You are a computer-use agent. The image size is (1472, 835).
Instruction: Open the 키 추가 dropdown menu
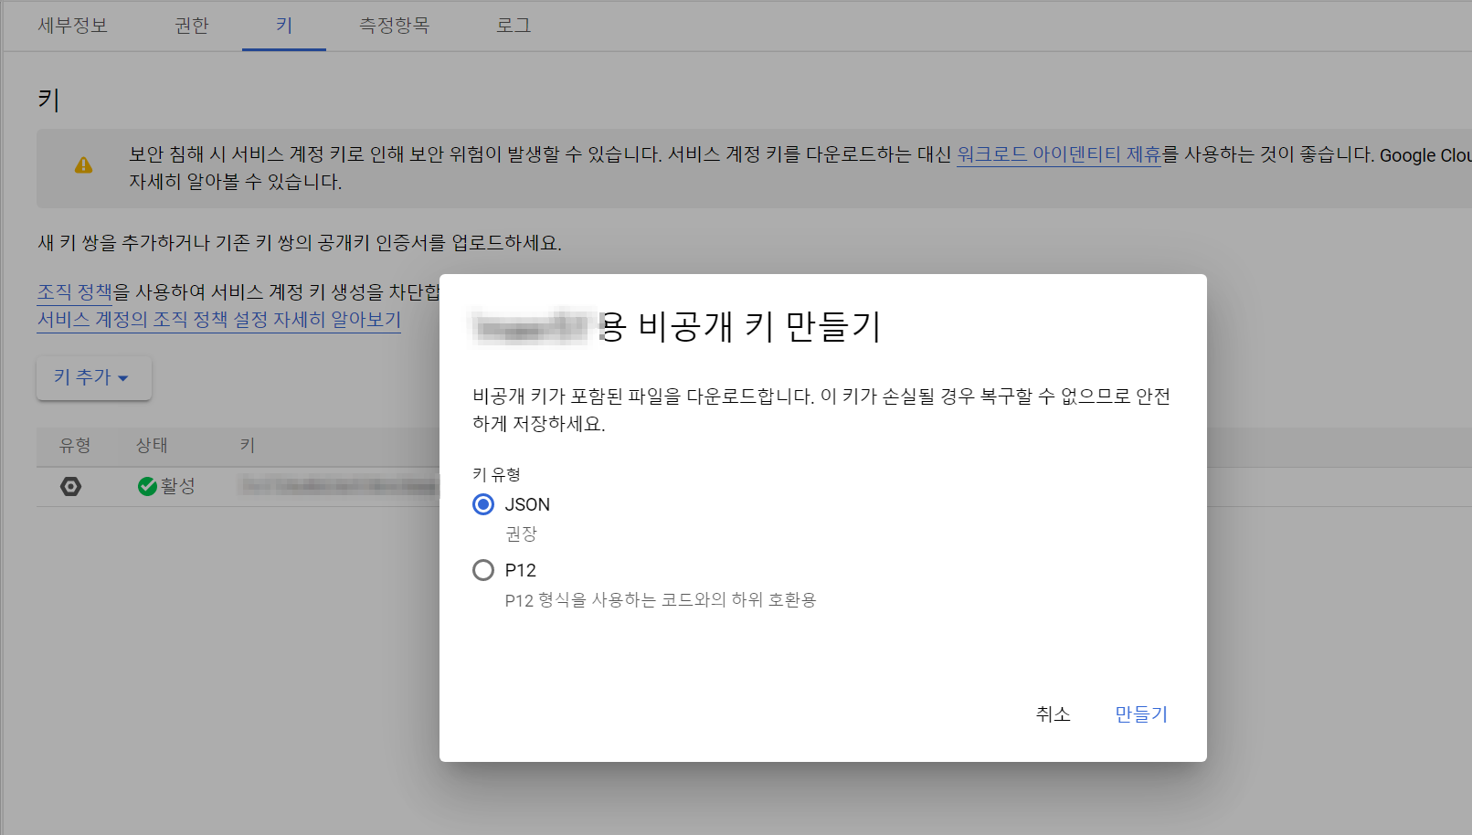click(93, 377)
